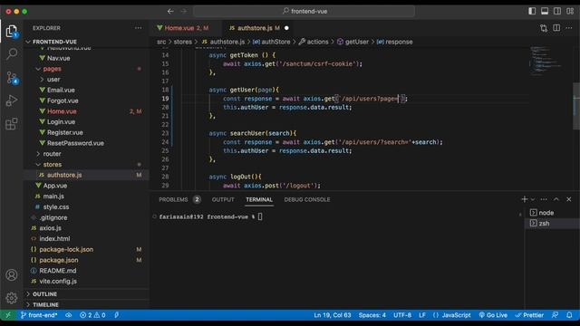
Task: Open the Explorer view in activity bar
Action: [x=12, y=32]
